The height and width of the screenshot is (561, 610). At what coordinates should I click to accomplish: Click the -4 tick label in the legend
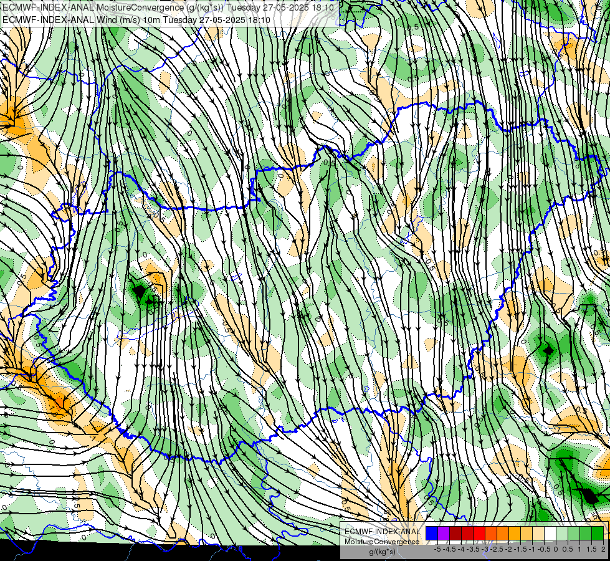click(461, 549)
